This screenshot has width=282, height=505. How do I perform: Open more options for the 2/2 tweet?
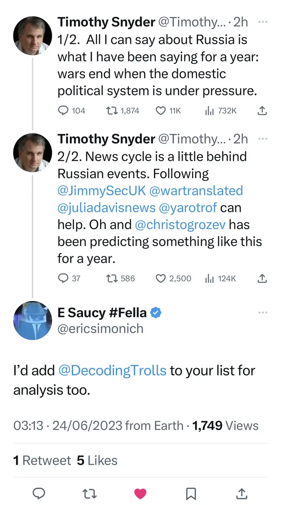pyautogui.click(x=263, y=138)
